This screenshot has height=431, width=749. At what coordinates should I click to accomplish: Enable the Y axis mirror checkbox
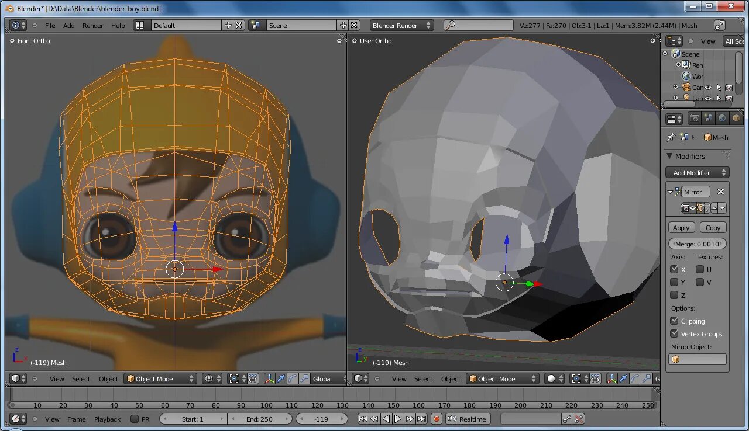tap(674, 282)
